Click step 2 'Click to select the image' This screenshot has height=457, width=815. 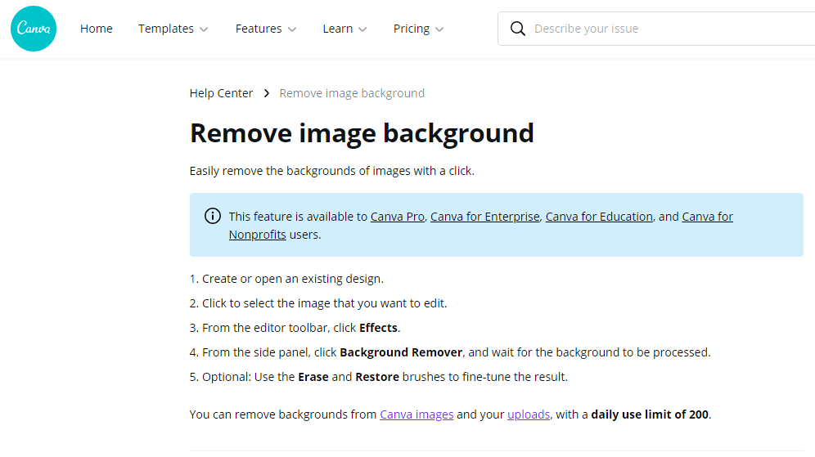[318, 303]
